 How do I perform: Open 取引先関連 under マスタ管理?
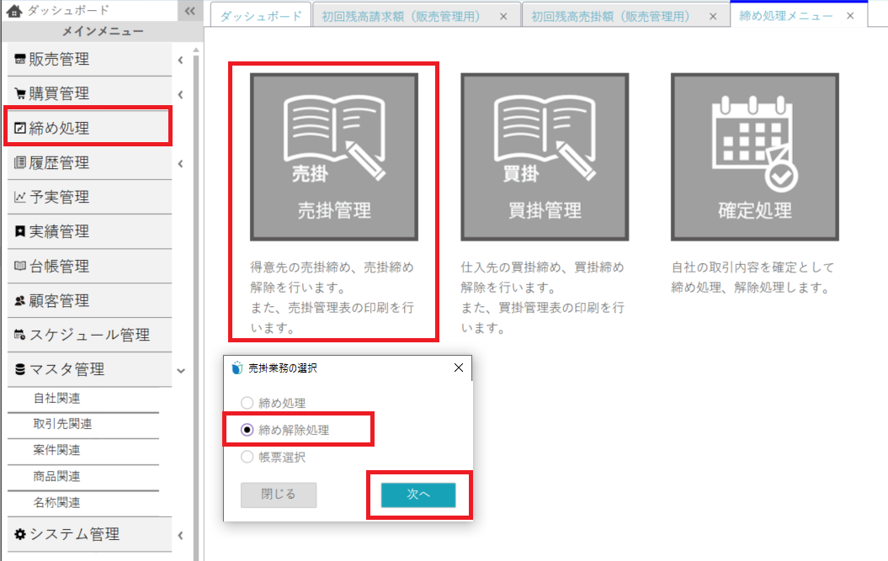(63, 425)
